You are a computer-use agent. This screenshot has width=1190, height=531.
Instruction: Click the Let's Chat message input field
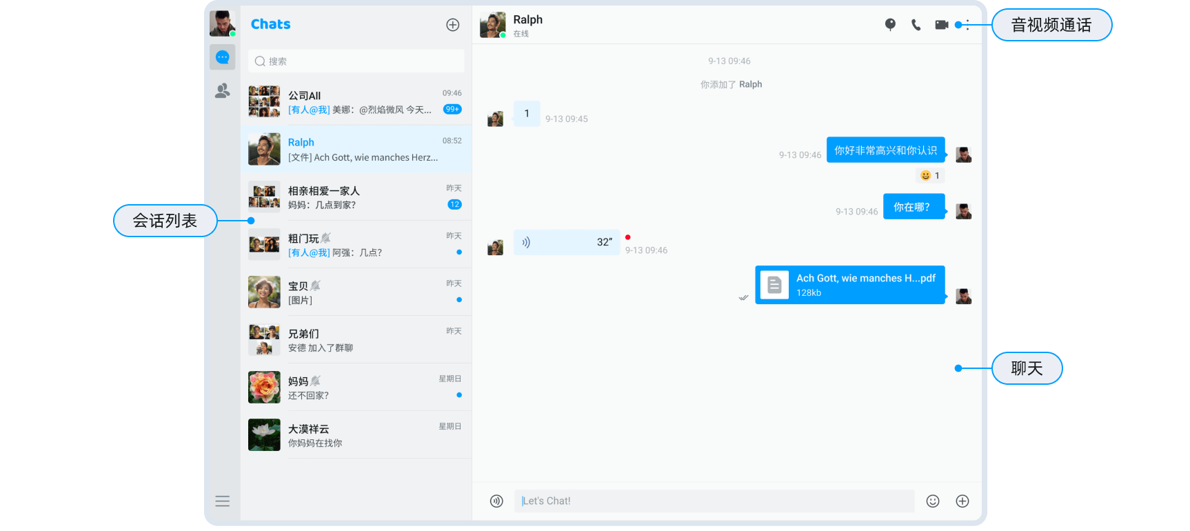coord(714,501)
